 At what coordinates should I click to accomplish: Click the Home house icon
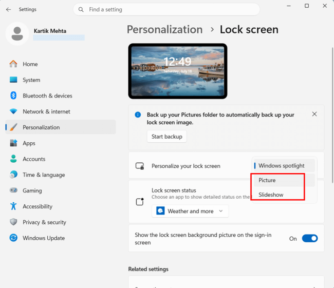pyautogui.click(x=13, y=64)
